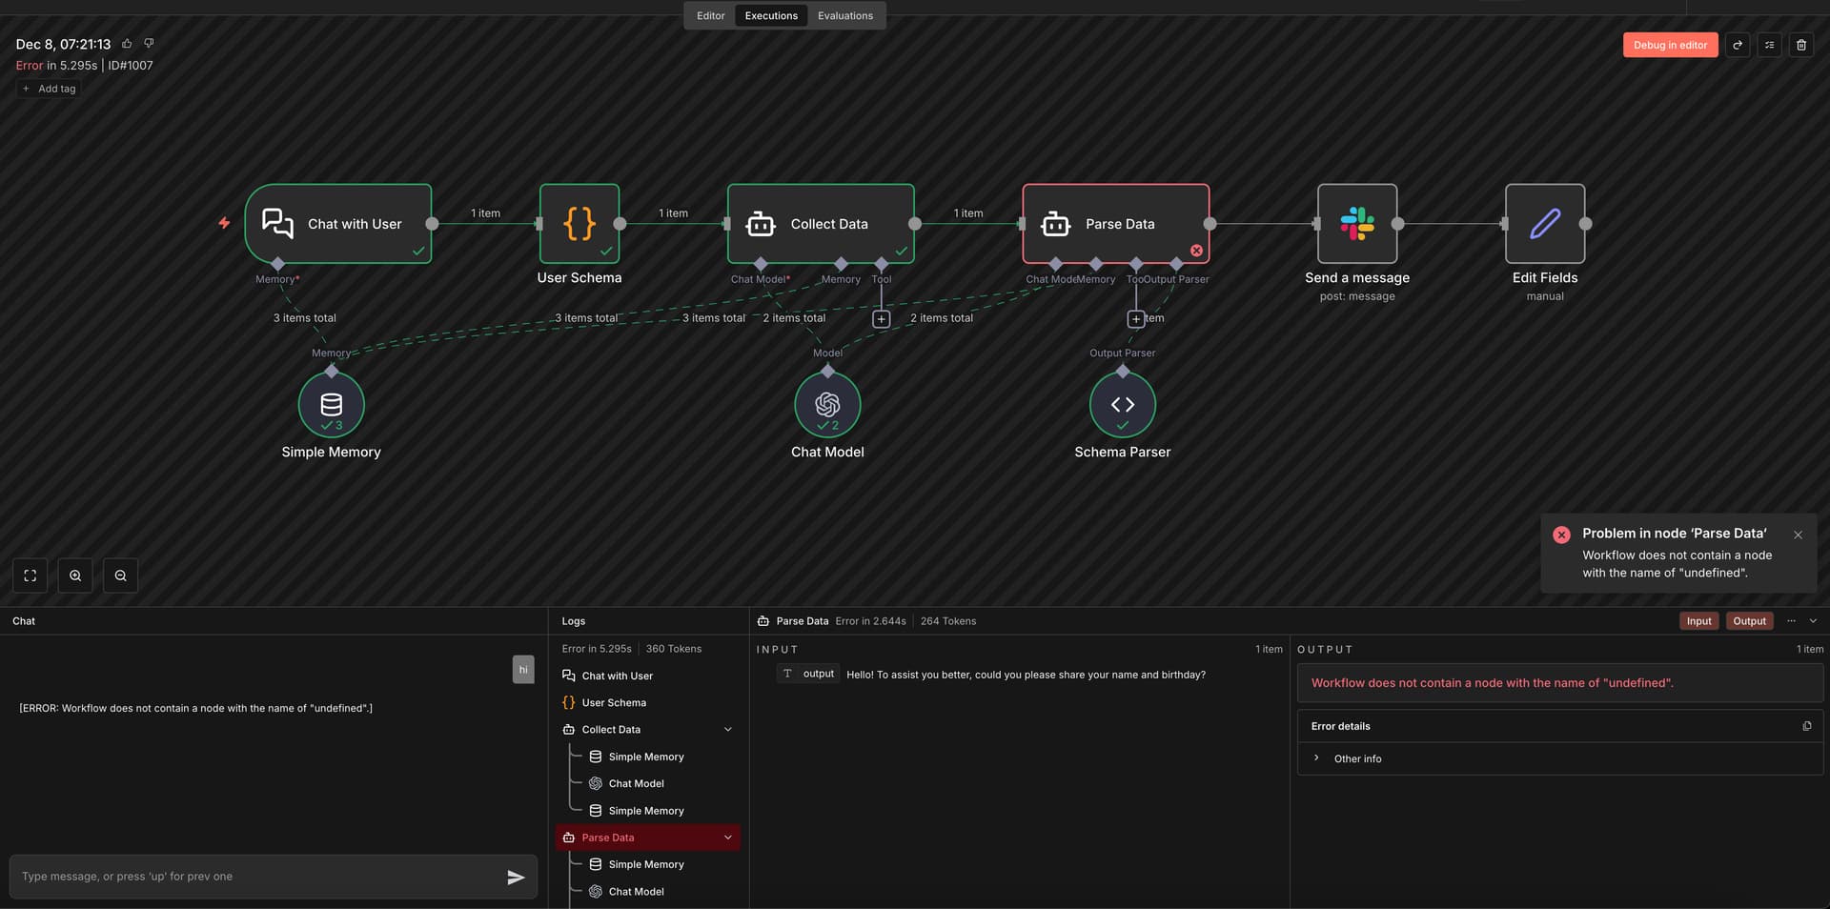The width and height of the screenshot is (1830, 909).
Task: Select the User Schema node on canvas
Action: click(x=579, y=224)
